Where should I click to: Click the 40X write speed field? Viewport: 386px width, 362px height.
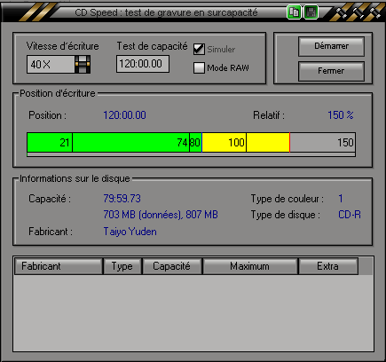click(x=51, y=64)
